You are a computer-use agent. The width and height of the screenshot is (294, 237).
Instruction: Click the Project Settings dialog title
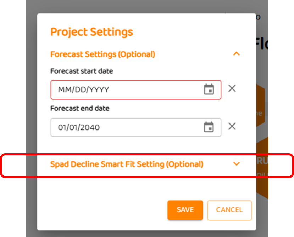coord(91,32)
